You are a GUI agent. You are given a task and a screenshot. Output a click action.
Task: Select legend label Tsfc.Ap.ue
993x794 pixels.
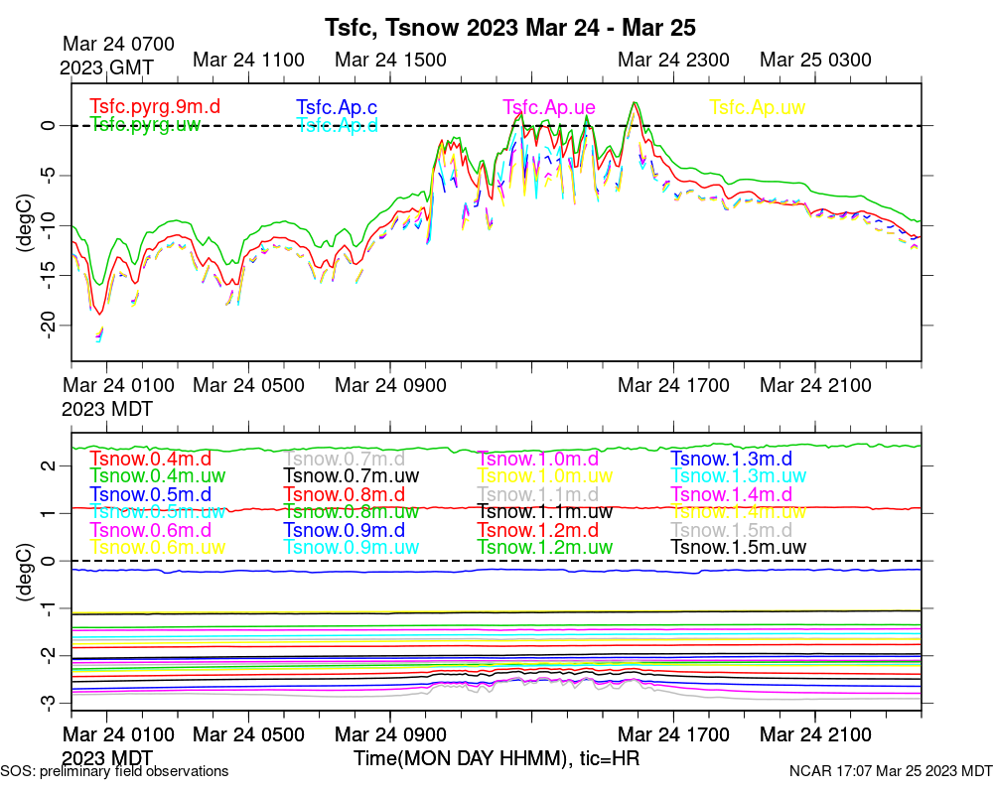tap(549, 107)
